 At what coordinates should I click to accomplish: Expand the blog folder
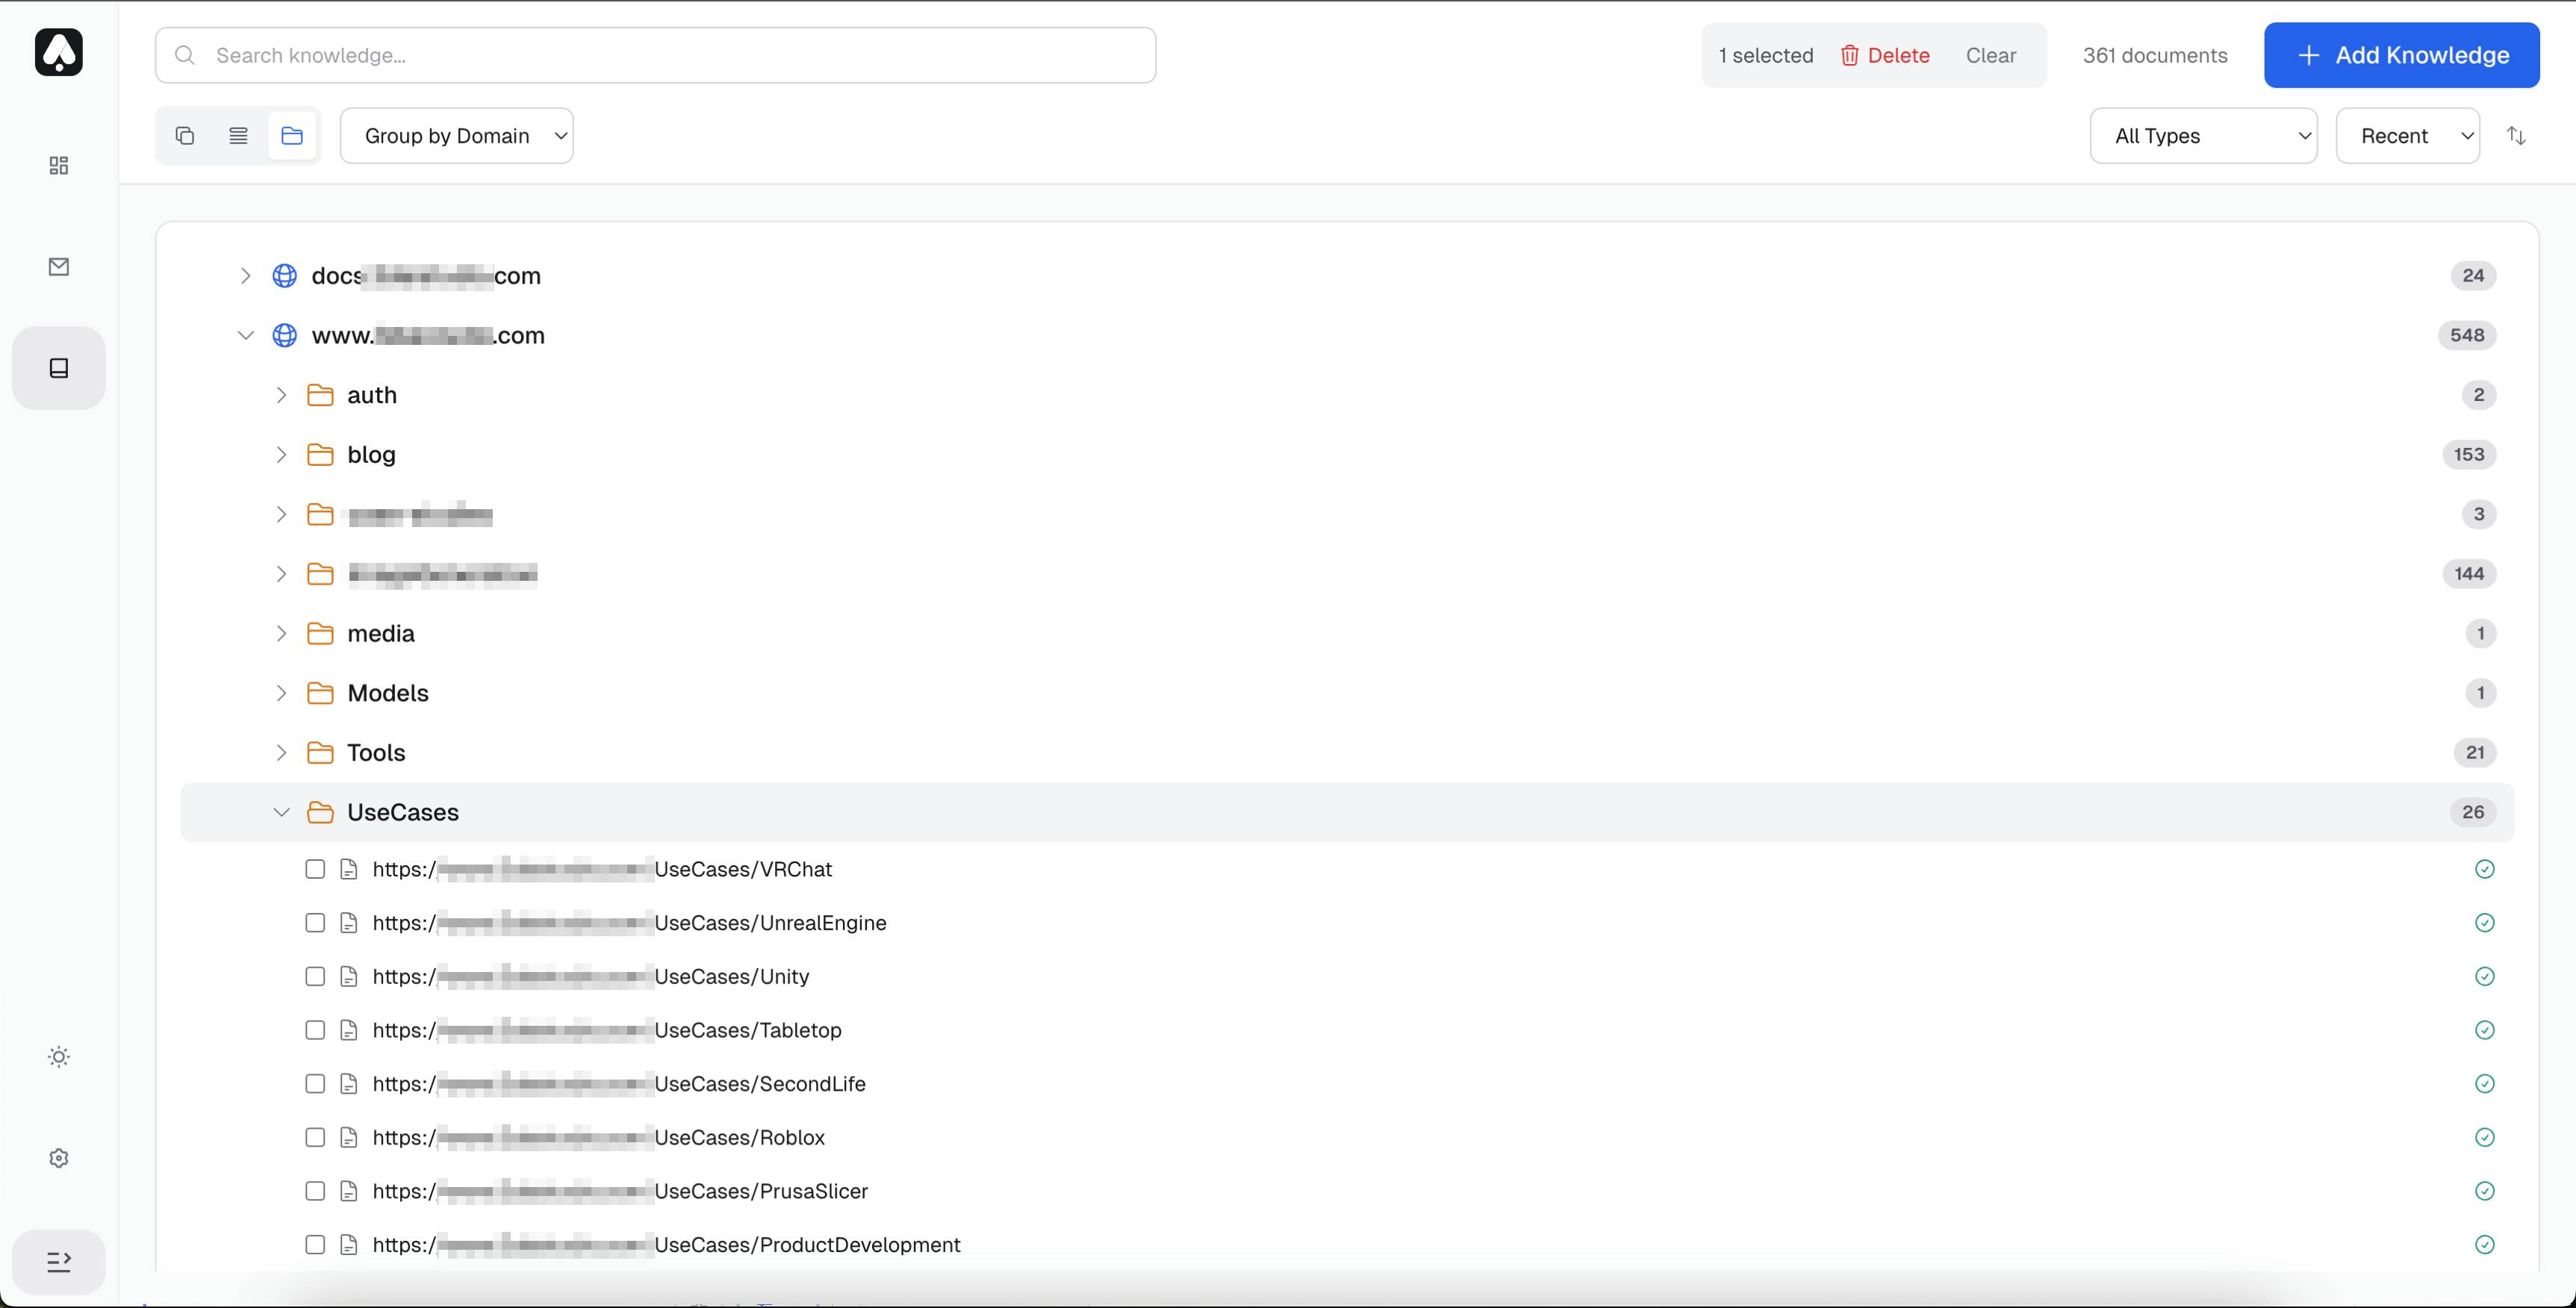click(281, 453)
